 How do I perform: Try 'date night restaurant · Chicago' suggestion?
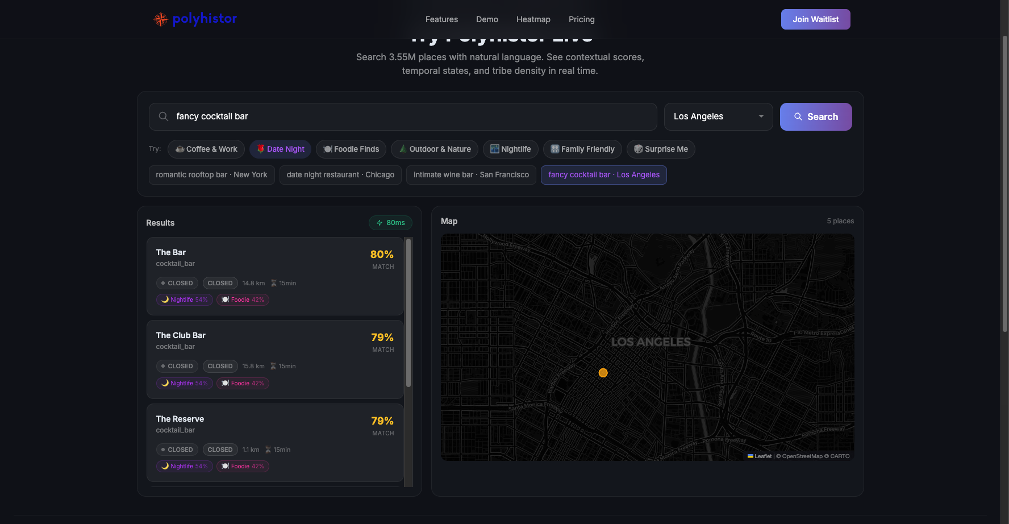tap(341, 175)
